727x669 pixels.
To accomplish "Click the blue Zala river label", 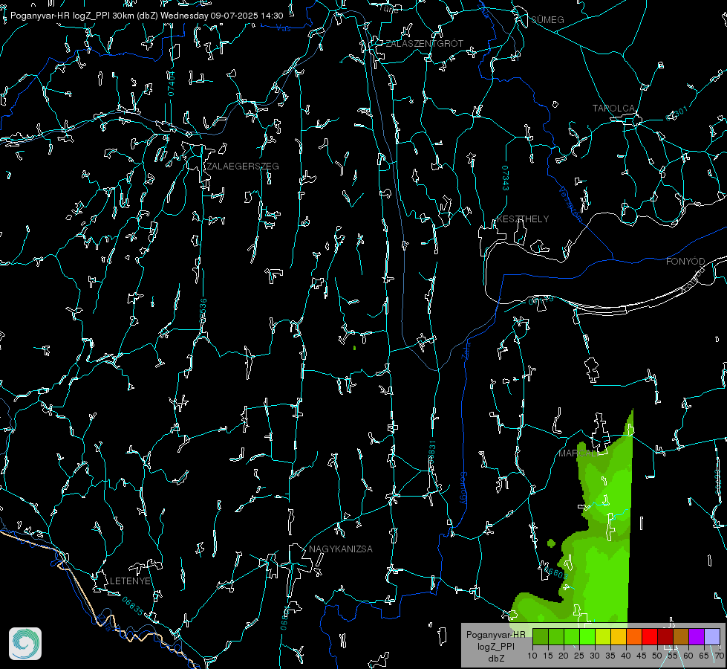I will [466, 349].
